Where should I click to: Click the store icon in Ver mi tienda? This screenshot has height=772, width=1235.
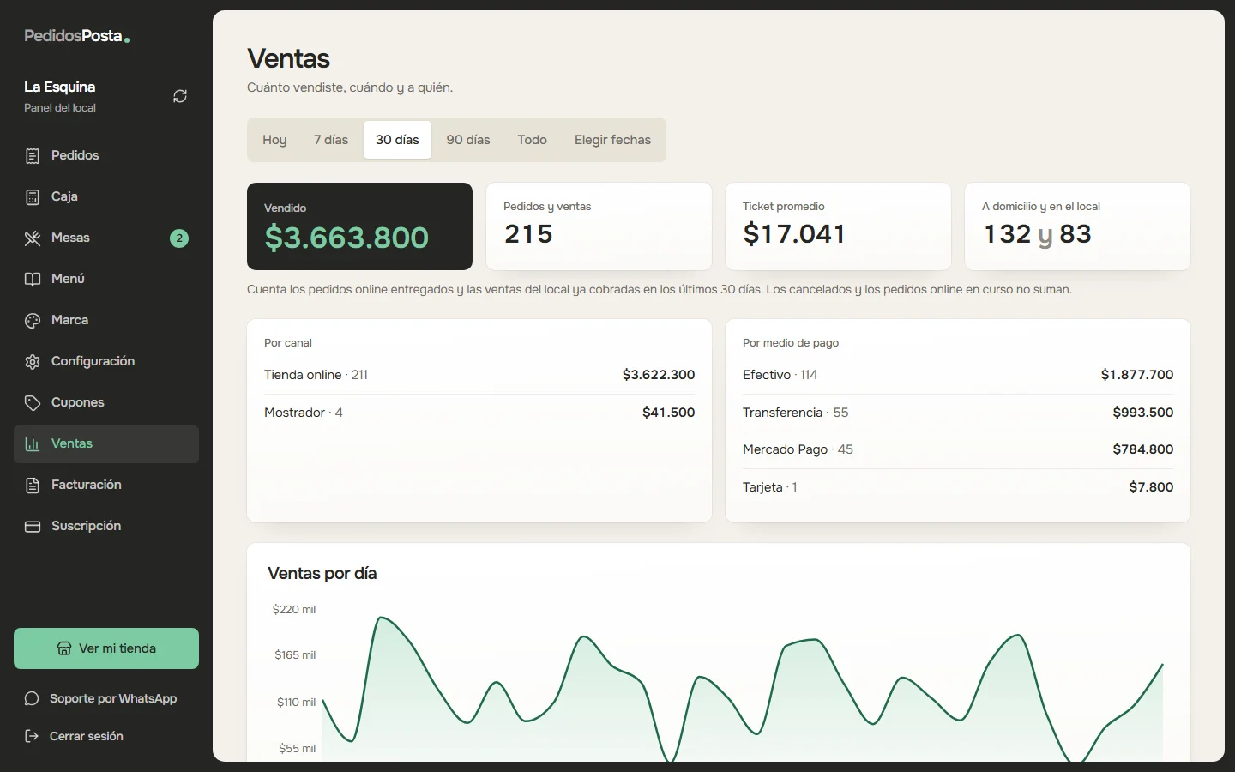pos(64,648)
